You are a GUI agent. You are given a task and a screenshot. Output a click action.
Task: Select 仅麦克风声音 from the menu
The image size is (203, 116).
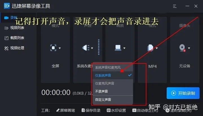point(113,83)
